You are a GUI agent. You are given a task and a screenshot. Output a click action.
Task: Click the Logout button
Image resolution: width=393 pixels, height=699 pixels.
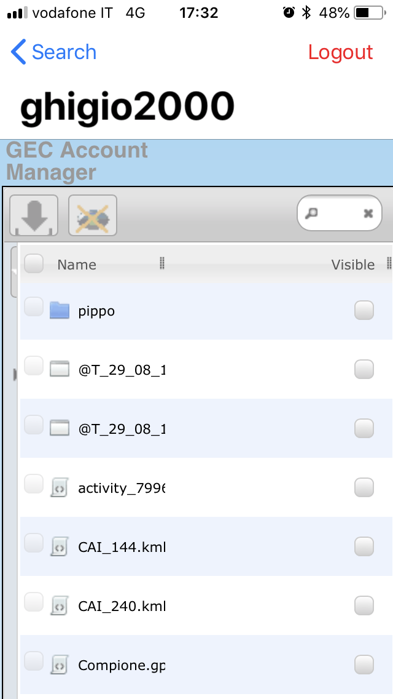point(340,53)
